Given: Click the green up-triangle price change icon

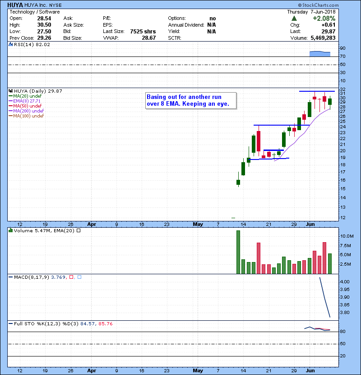Looking at the screenshot, I should coord(294,19).
